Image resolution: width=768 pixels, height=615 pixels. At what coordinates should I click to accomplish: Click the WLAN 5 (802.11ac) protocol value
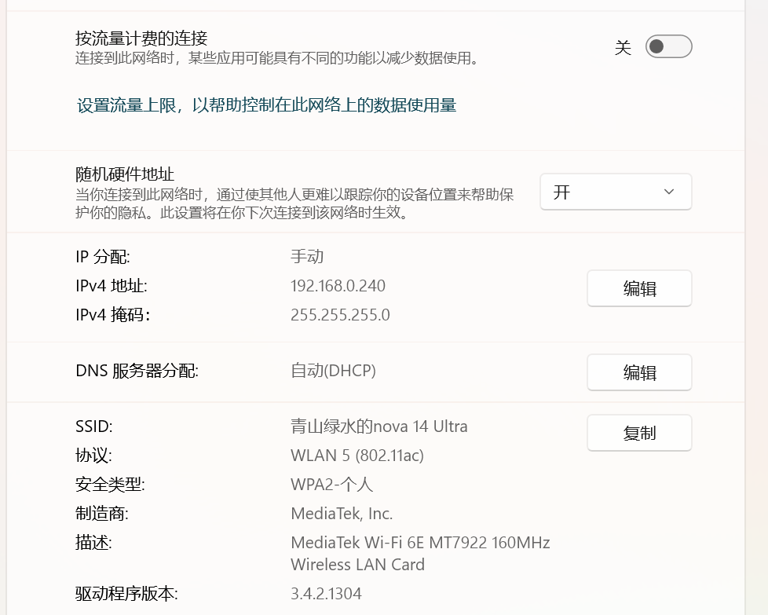coord(357,456)
